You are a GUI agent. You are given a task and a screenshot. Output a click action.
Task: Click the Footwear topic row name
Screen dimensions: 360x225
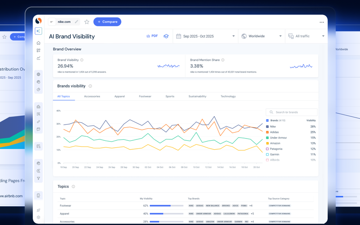coord(65,206)
